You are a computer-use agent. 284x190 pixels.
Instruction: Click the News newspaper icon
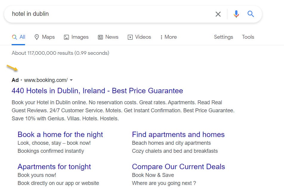pyautogui.click(x=100, y=37)
